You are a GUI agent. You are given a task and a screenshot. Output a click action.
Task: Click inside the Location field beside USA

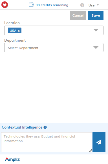click(57, 30)
